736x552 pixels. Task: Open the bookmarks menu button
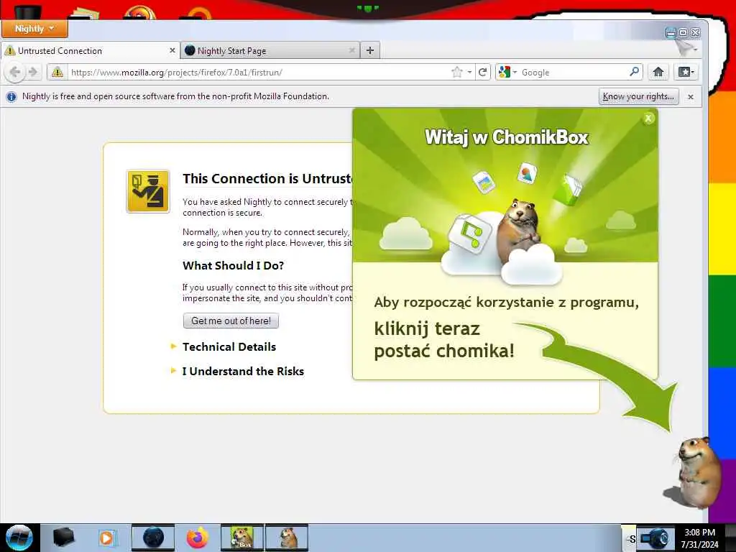coord(686,72)
